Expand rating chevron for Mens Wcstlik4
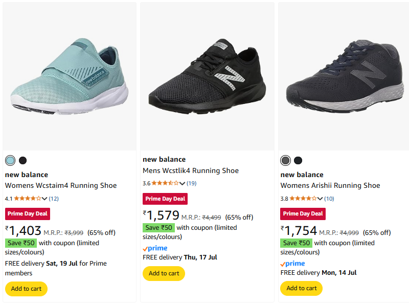The image size is (409, 303). (183, 183)
